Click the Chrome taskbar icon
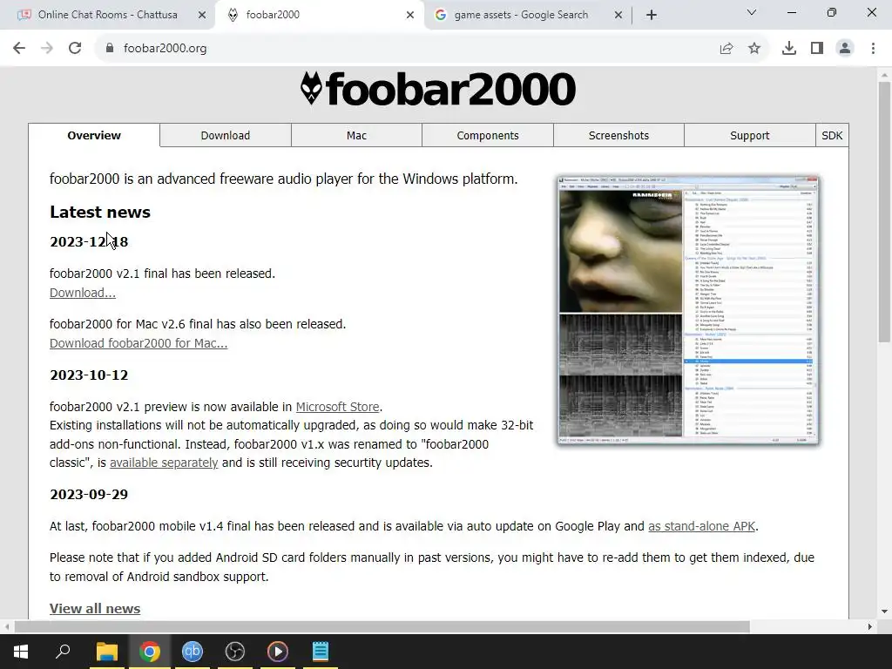This screenshot has width=892, height=669. (x=150, y=652)
